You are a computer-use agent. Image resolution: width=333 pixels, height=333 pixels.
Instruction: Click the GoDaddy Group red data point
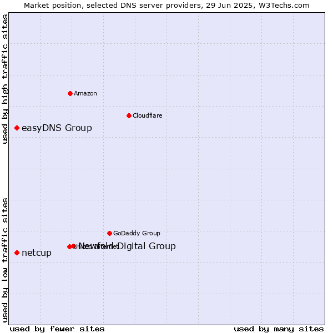point(109,234)
